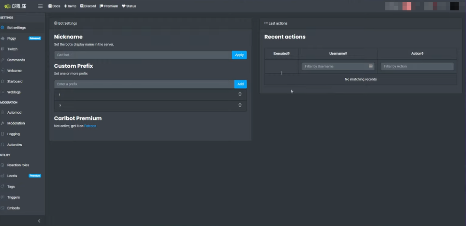
Task: Open Welcome icon in sidebar
Action: 3,70
